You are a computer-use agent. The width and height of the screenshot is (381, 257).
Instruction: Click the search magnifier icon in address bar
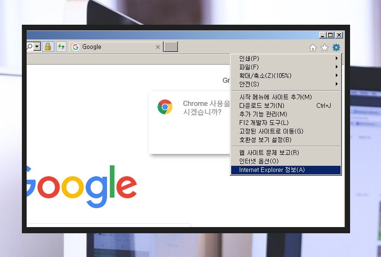pyautogui.click(x=29, y=46)
